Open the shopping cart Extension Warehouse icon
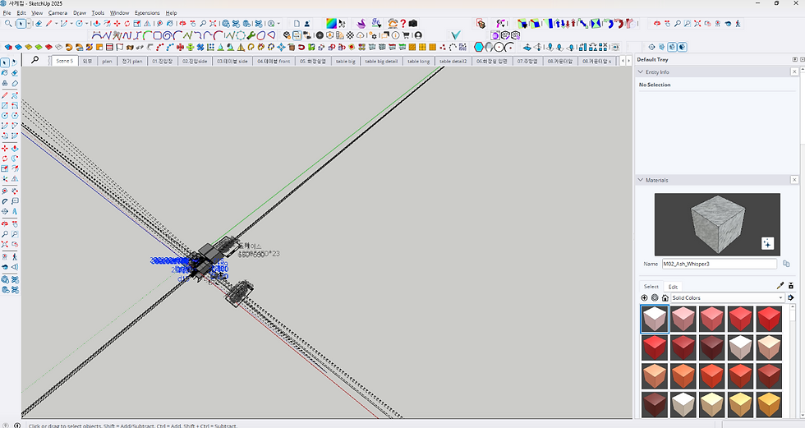The height and width of the screenshot is (428, 805). click(x=406, y=35)
